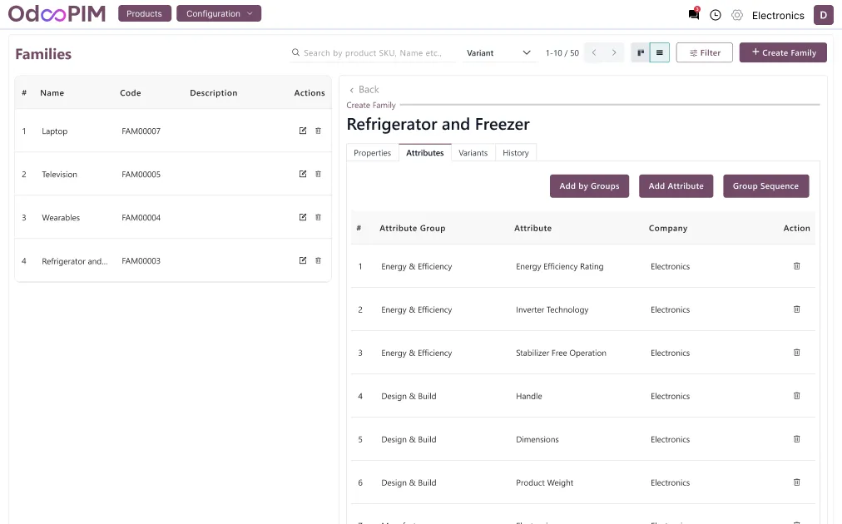The height and width of the screenshot is (524, 842).
Task: Edit the Wearables family row
Action: pyautogui.click(x=303, y=217)
